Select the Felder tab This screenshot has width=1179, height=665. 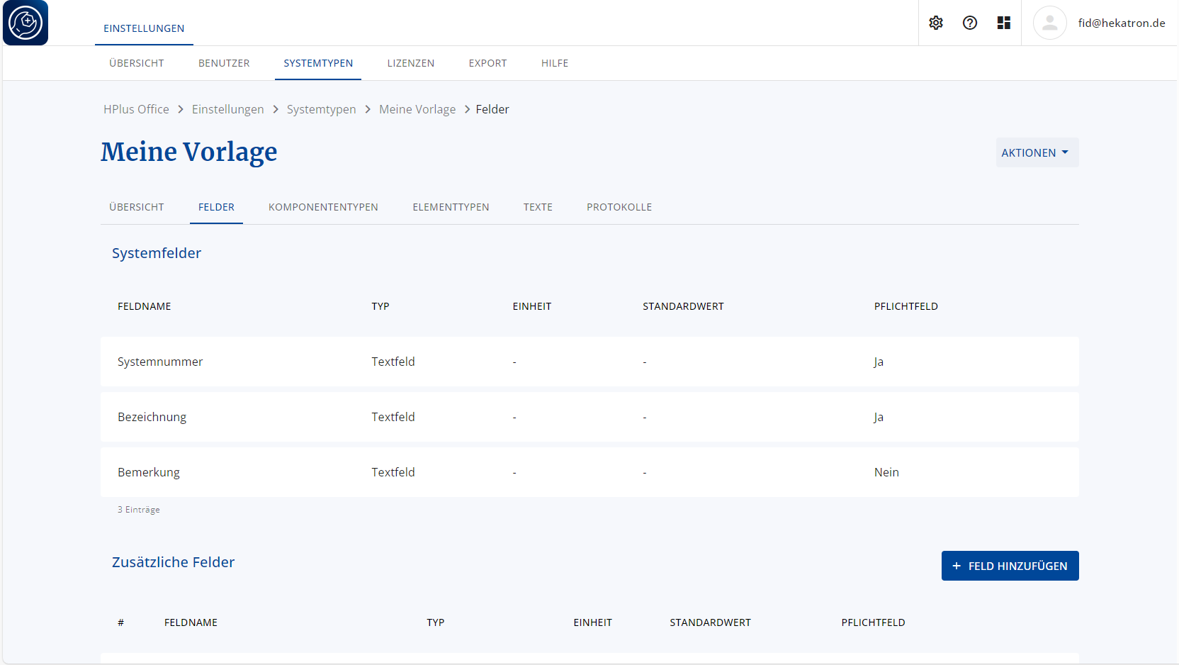pyautogui.click(x=216, y=207)
